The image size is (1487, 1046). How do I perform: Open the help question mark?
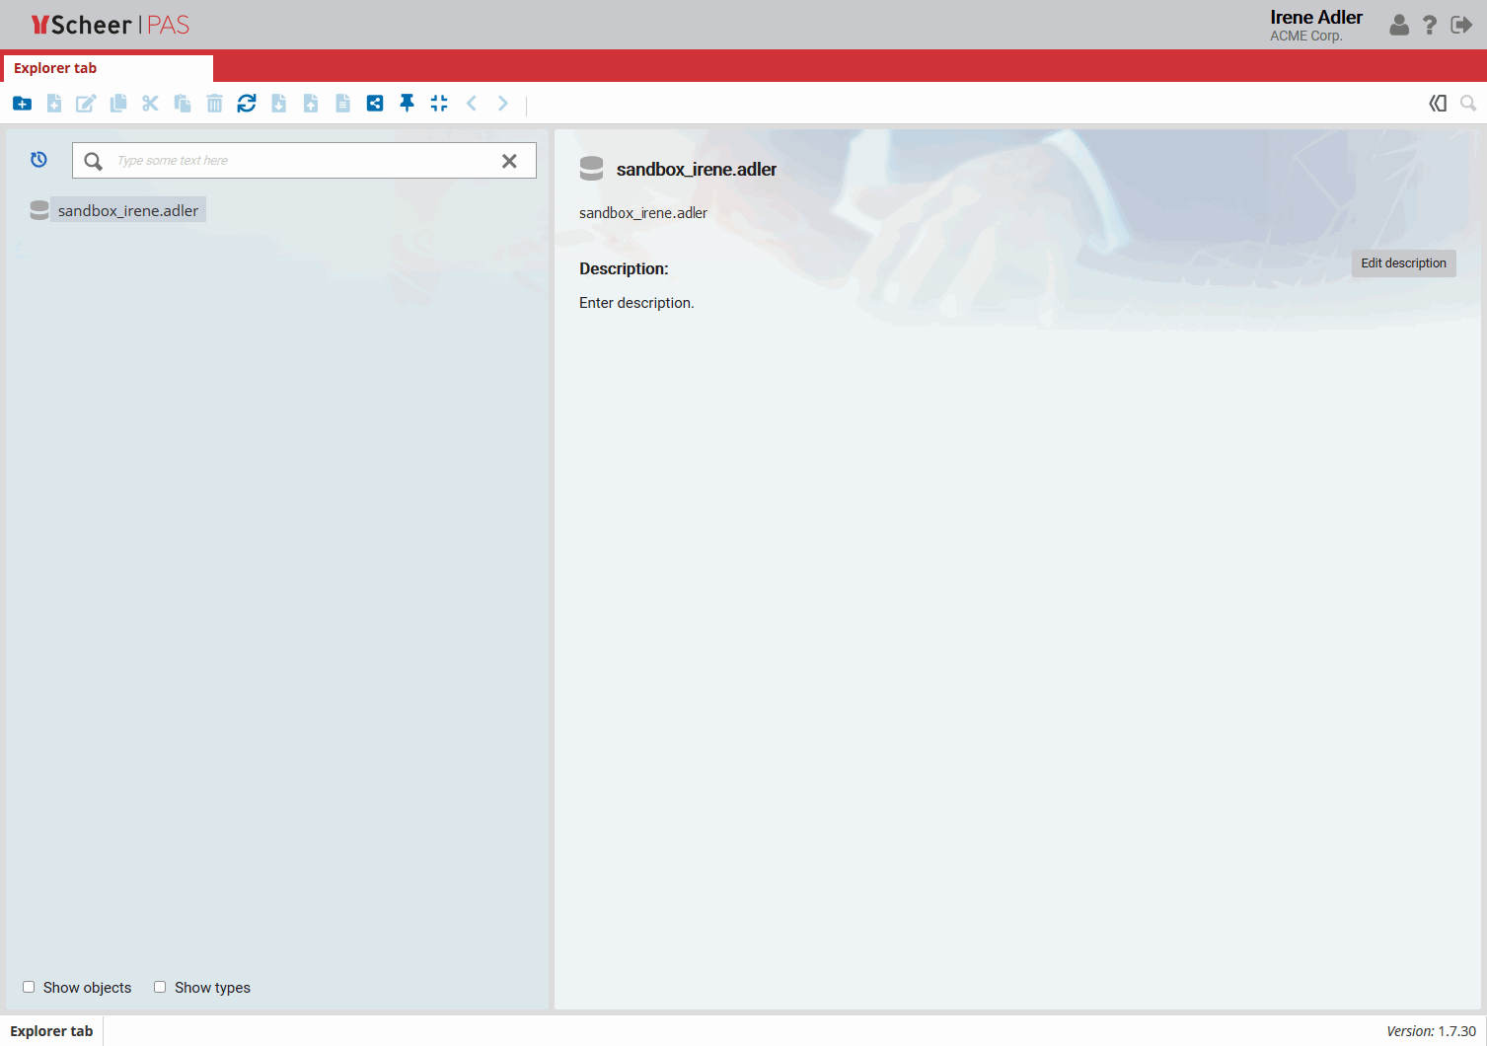coord(1430,25)
